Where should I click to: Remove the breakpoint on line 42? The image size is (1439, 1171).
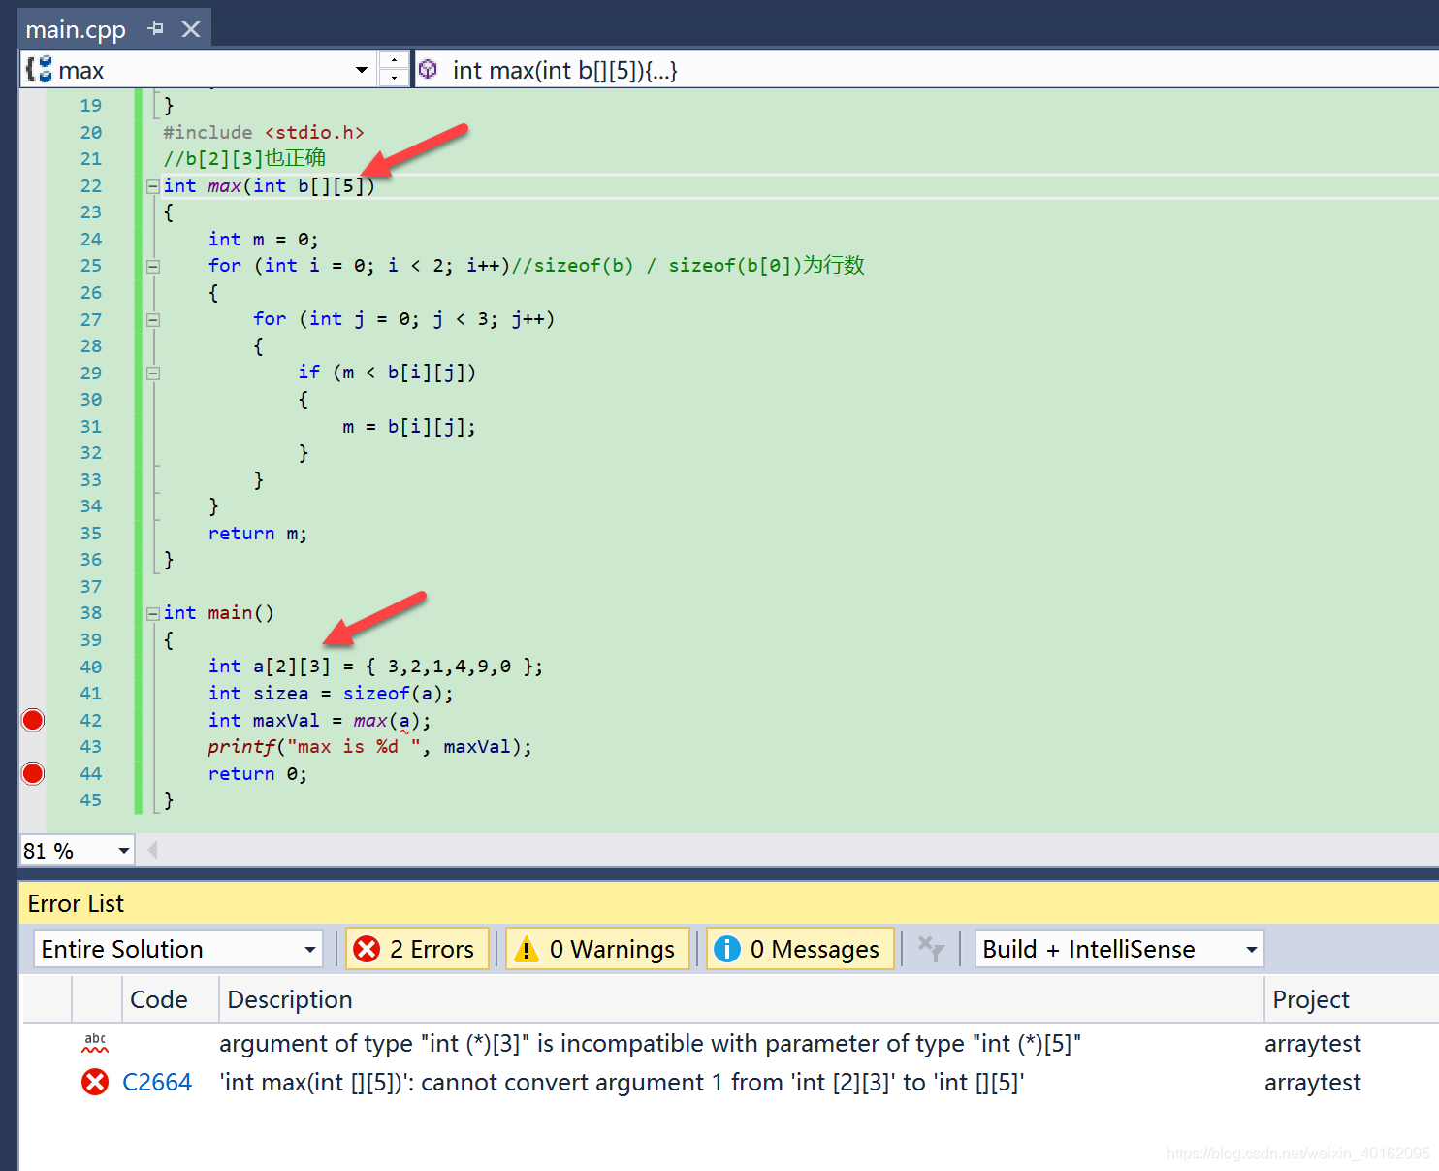pyautogui.click(x=33, y=720)
